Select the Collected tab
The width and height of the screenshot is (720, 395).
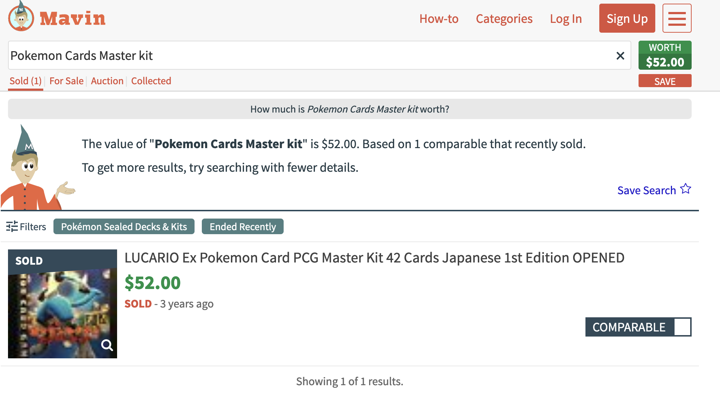coord(151,81)
